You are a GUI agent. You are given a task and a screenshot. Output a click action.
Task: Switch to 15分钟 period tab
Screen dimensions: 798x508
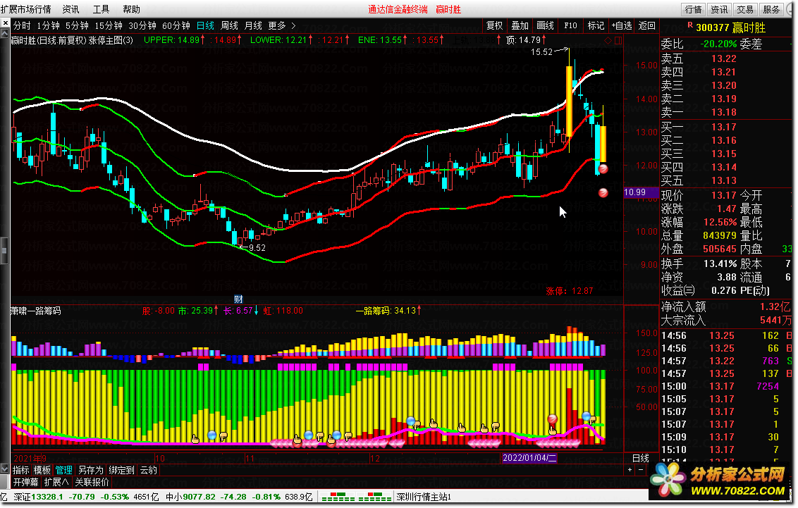(109, 25)
